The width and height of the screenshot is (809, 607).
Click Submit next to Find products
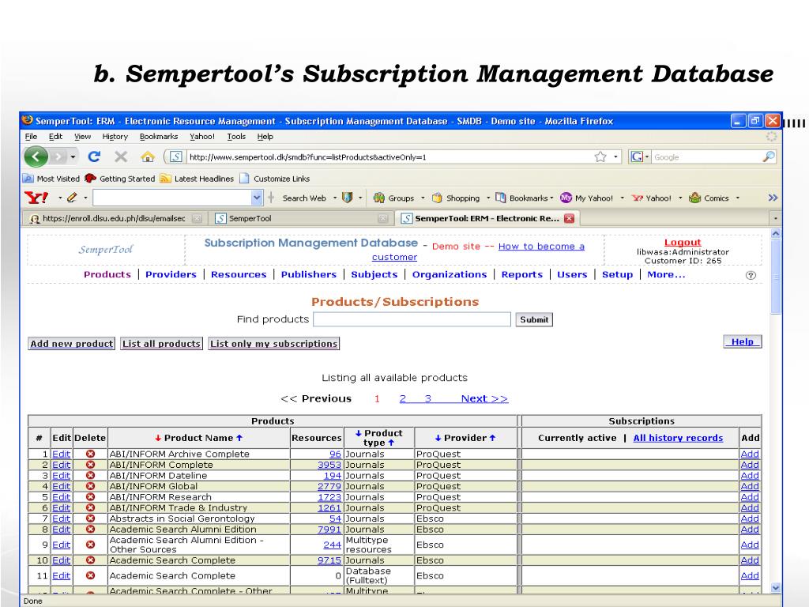coord(534,319)
